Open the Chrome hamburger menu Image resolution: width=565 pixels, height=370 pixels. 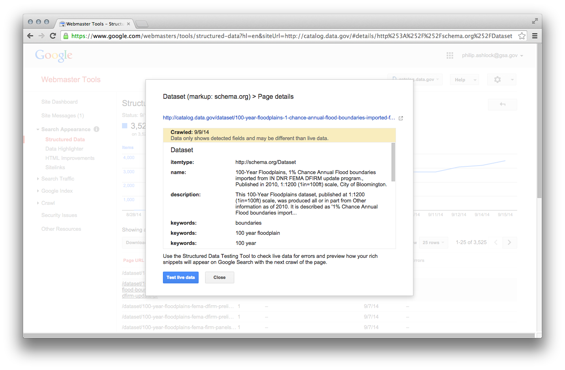coord(535,36)
